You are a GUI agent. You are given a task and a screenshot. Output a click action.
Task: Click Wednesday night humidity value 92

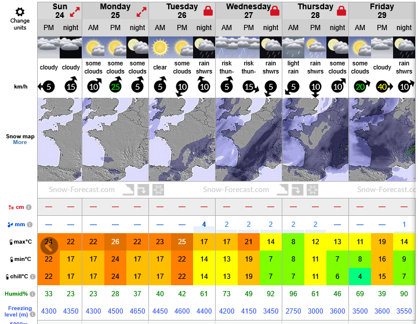tap(271, 294)
